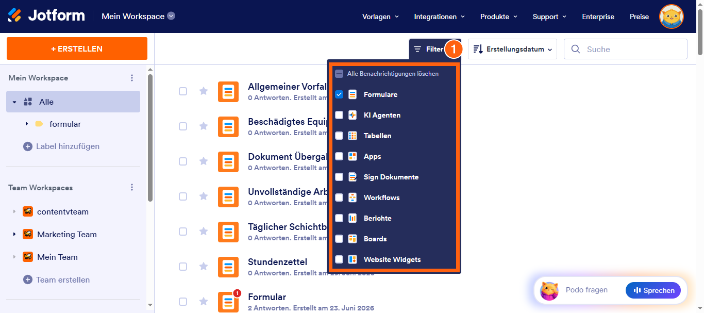Check the KI Agenten filter checkbox
Viewport: 704px width, 313px height.
point(339,115)
